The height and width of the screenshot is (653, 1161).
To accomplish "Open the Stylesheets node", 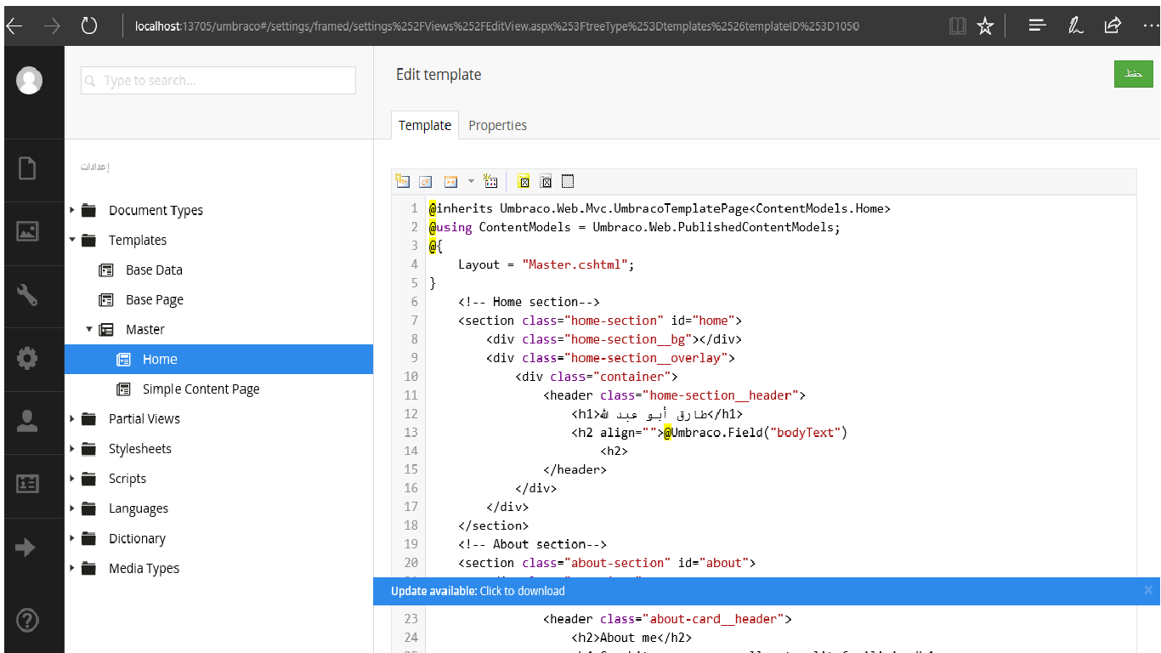I will click(x=140, y=448).
